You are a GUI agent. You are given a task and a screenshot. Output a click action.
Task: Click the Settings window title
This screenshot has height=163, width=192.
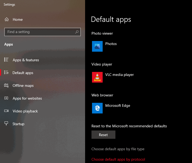click(9, 5)
